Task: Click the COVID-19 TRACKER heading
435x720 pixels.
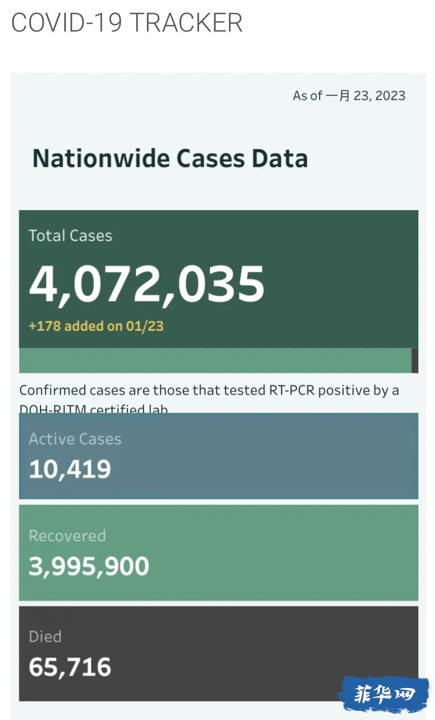Action: [127, 23]
